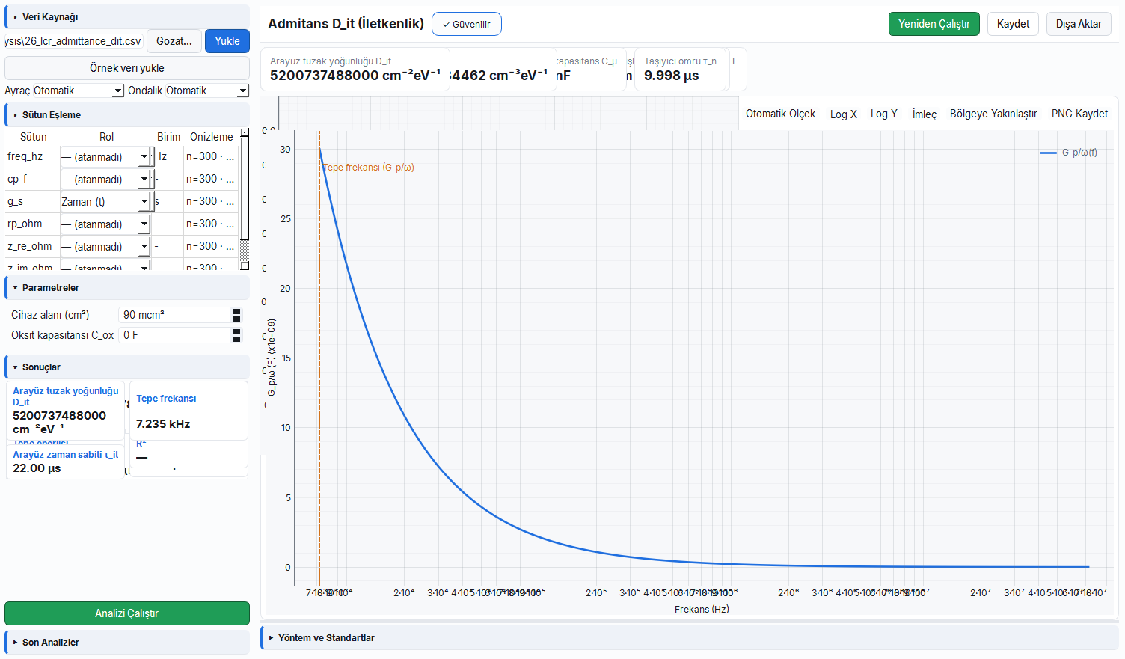This screenshot has width=1125, height=659.
Task: Open the Ondalık Otomatik dropdown
Action: tap(206, 91)
